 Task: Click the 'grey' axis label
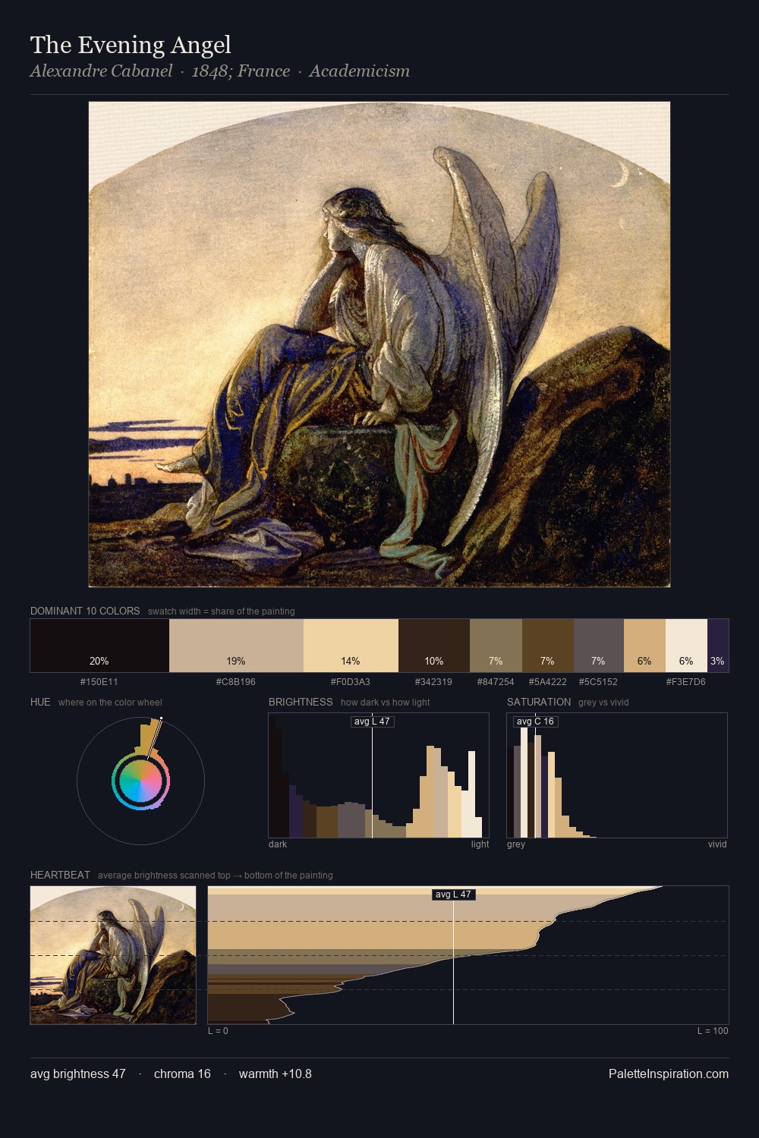(516, 844)
